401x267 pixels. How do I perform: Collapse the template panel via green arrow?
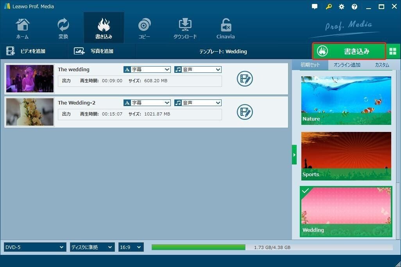[x=294, y=154]
